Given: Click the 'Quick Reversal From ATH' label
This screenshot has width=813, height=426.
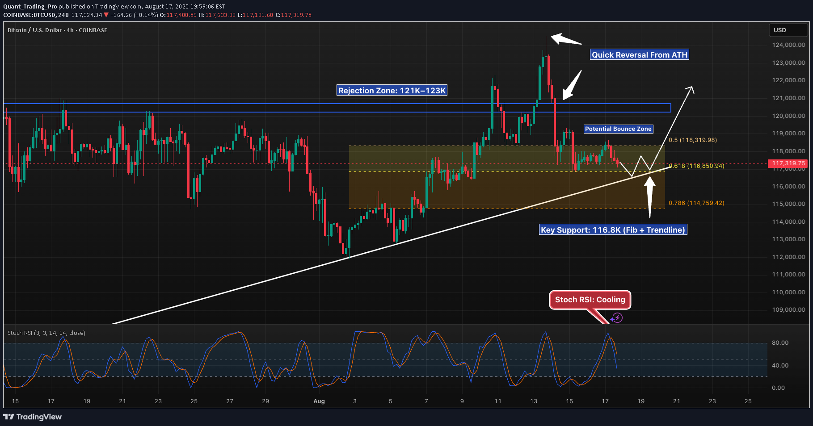Looking at the screenshot, I should tap(640, 54).
